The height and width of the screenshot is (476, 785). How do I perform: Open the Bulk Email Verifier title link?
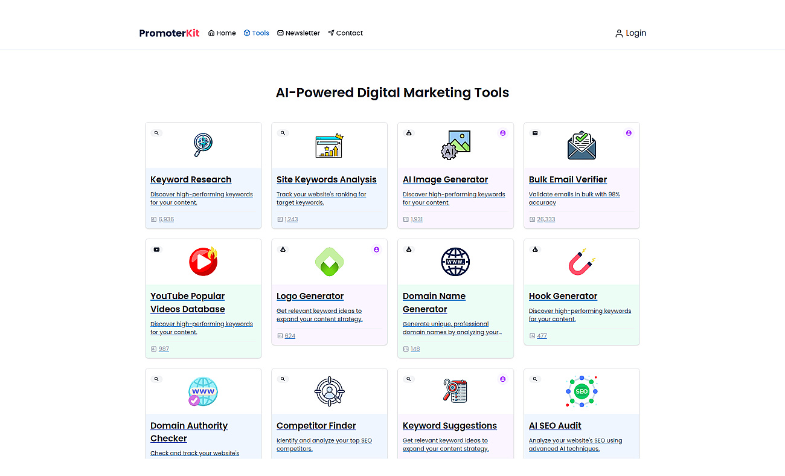click(568, 179)
